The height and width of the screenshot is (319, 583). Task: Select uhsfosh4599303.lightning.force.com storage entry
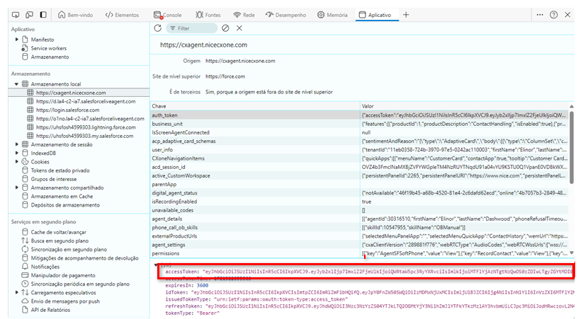click(86, 127)
